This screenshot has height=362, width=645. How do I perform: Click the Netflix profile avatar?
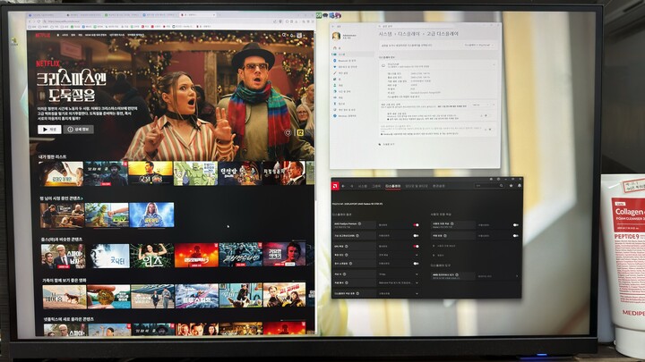(x=299, y=35)
